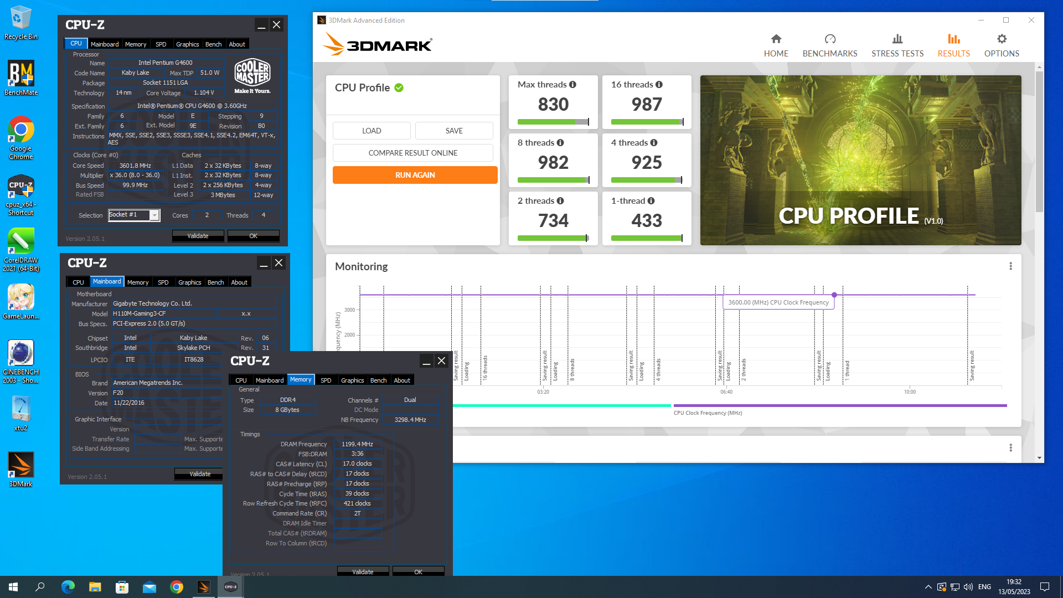Open the 3DMark HOME section
Image resolution: width=1063 pixels, height=598 pixels.
pos(776,45)
